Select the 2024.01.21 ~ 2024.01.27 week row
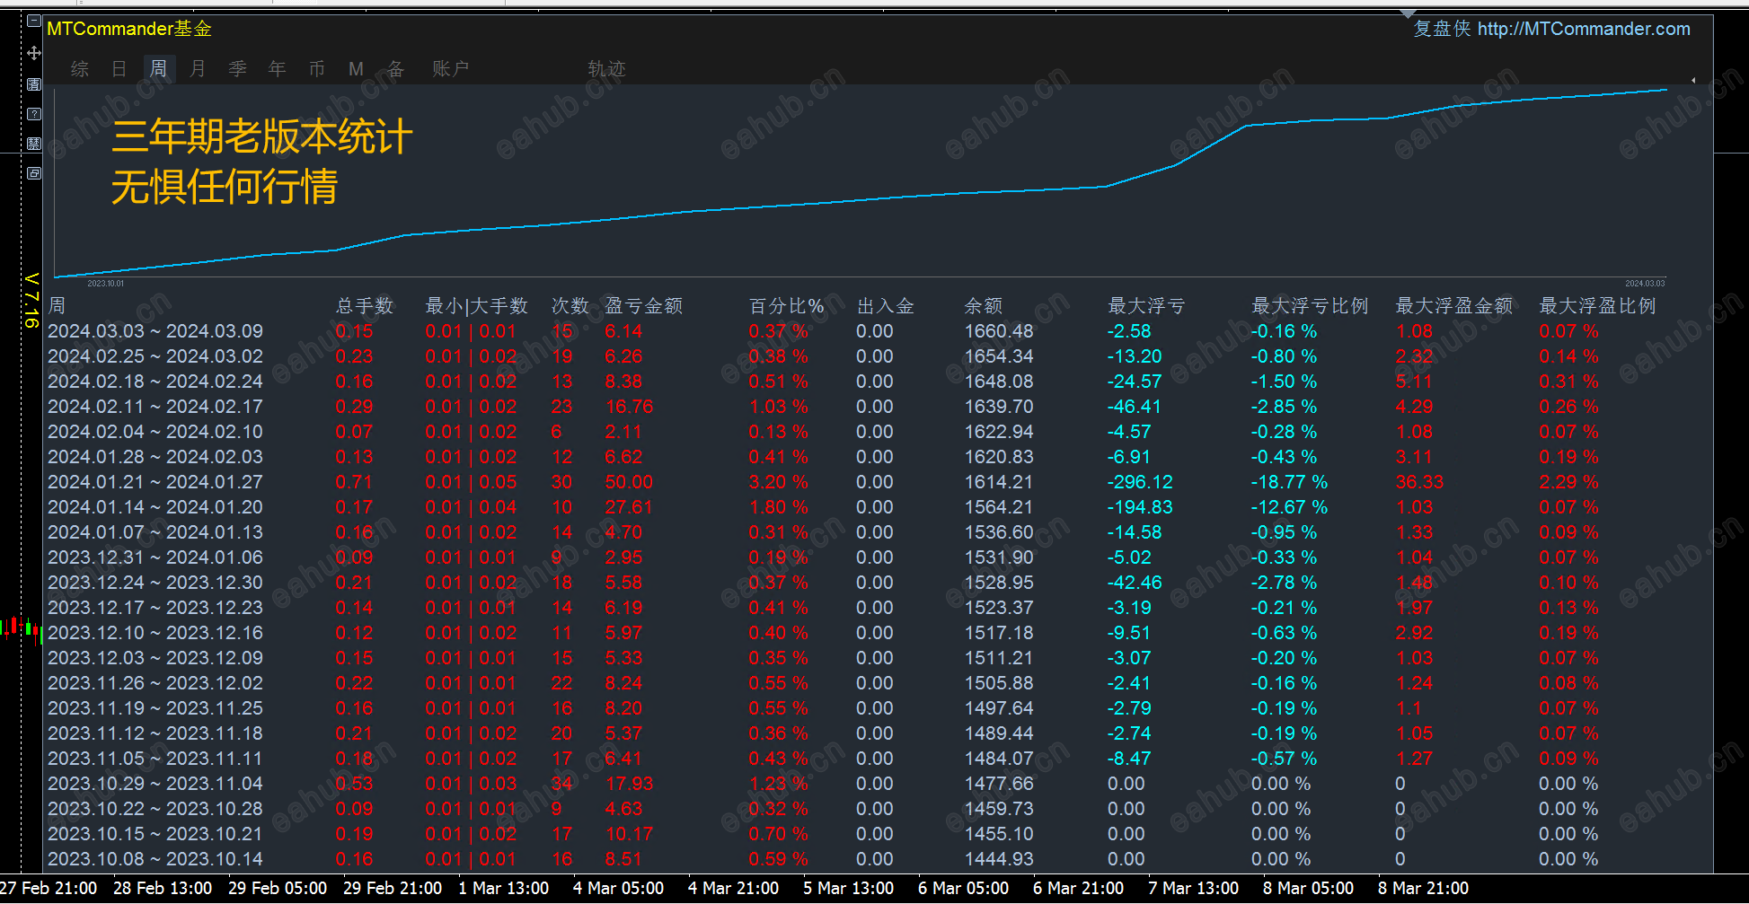The image size is (1749, 904). 155,482
